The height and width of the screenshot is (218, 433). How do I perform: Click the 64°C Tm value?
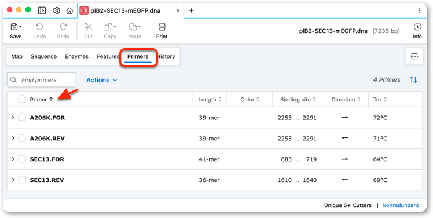380,159
